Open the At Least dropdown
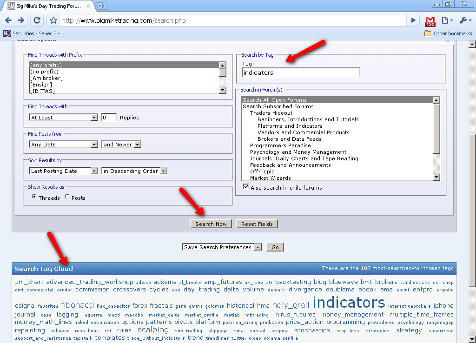 (63, 118)
